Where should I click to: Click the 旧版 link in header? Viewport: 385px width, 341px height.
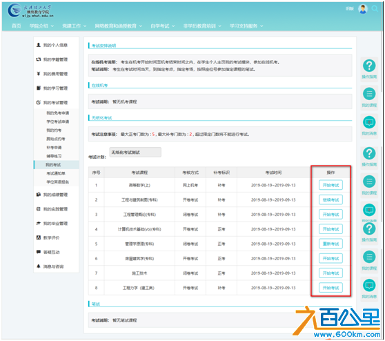[x=349, y=8]
